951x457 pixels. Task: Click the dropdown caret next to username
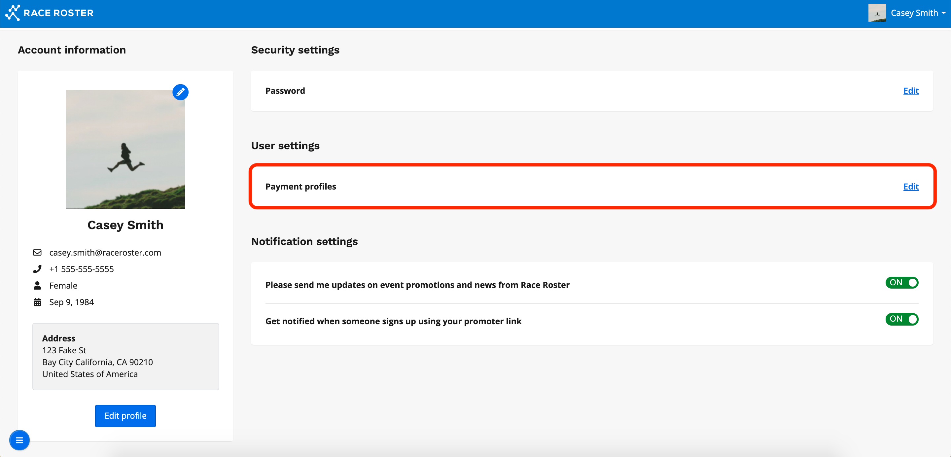pyautogui.click(x=944, y=13)
